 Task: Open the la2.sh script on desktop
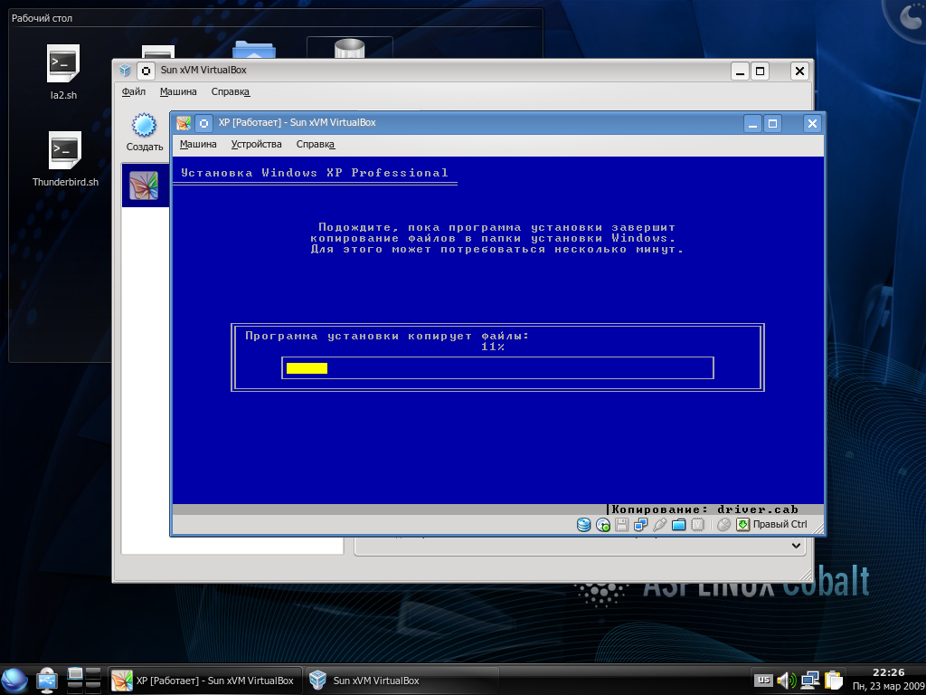click(x=63, y=72)
